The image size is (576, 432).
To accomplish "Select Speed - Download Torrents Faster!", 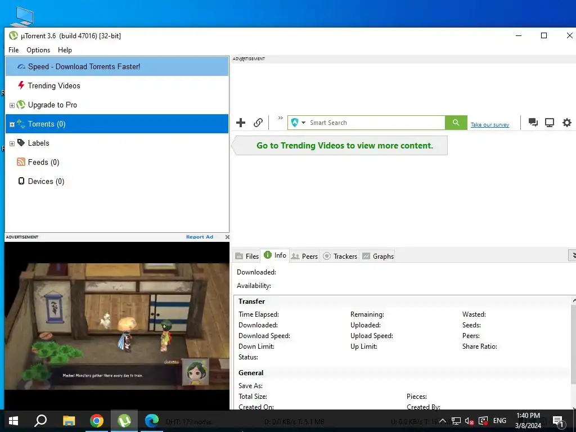I will point(117,66).
